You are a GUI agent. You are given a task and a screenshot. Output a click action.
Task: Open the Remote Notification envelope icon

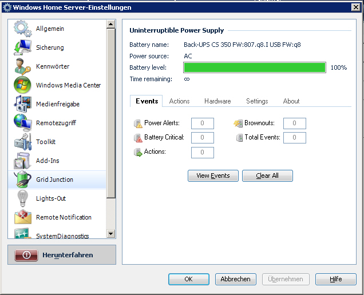coord(22,217)
